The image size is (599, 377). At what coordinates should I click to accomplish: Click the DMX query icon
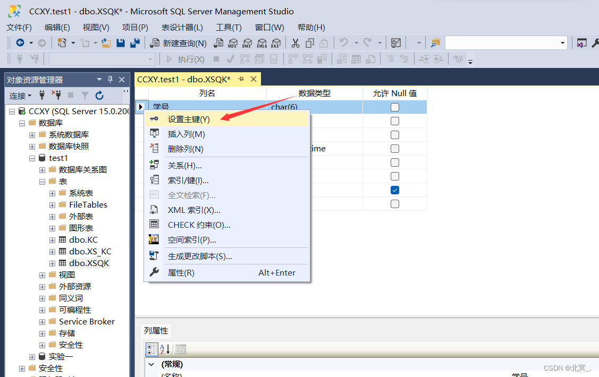coord(247,43)
